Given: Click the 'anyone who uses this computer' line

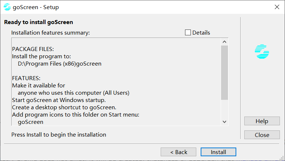Looking at the screenshot, I should (x=73, y=93).
